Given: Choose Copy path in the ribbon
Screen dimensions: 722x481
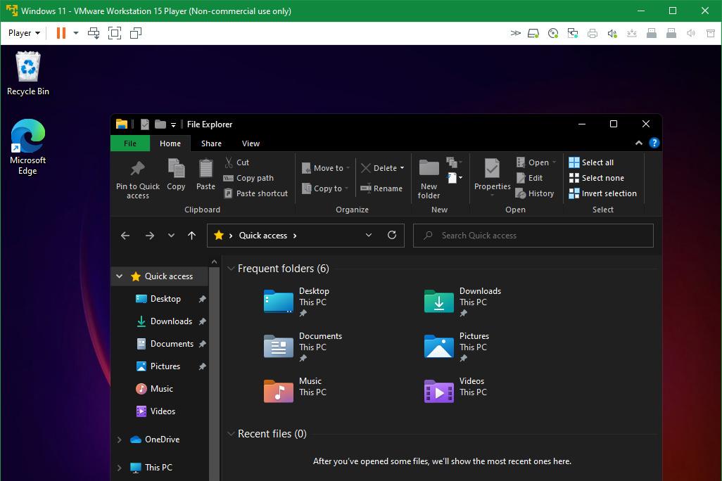Looking at the screenshot, I should [248, 178].
